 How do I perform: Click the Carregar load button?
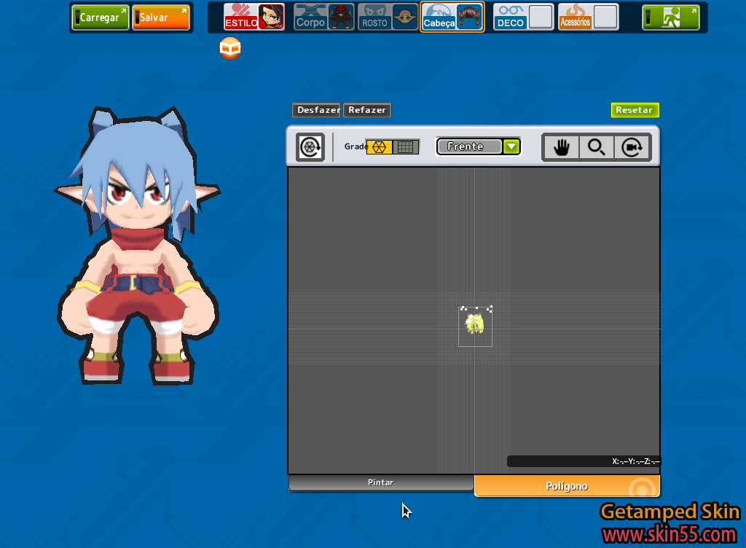(101, 17)
